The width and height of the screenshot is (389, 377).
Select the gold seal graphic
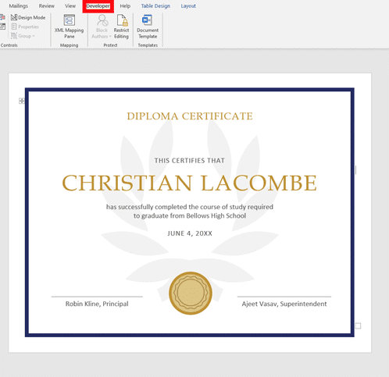pyautogui.click(x=191, y=293)
